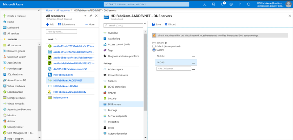Click the Filter by name box
This screenshot has width=293, height=140.
62,31
